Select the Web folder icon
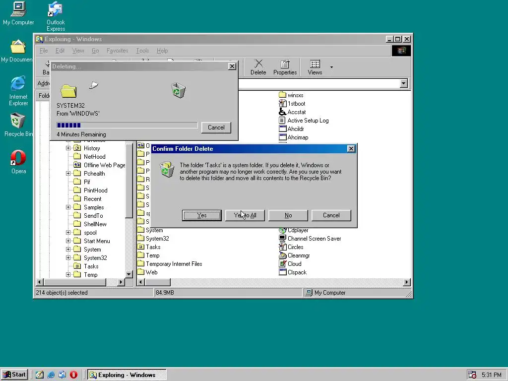This screenshot has height=381, width=508. 140,272
